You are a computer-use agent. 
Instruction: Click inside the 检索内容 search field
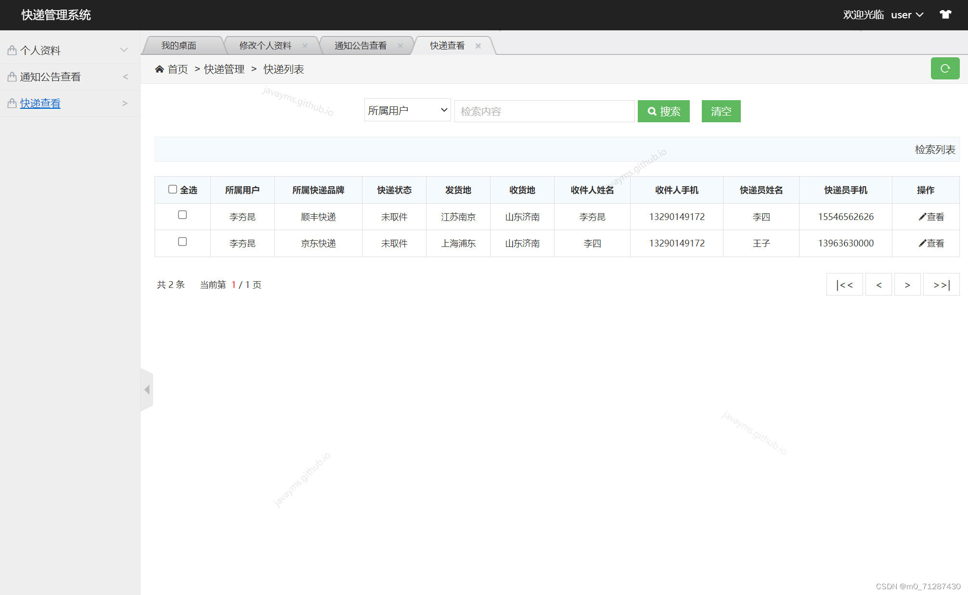pos(544,111)
